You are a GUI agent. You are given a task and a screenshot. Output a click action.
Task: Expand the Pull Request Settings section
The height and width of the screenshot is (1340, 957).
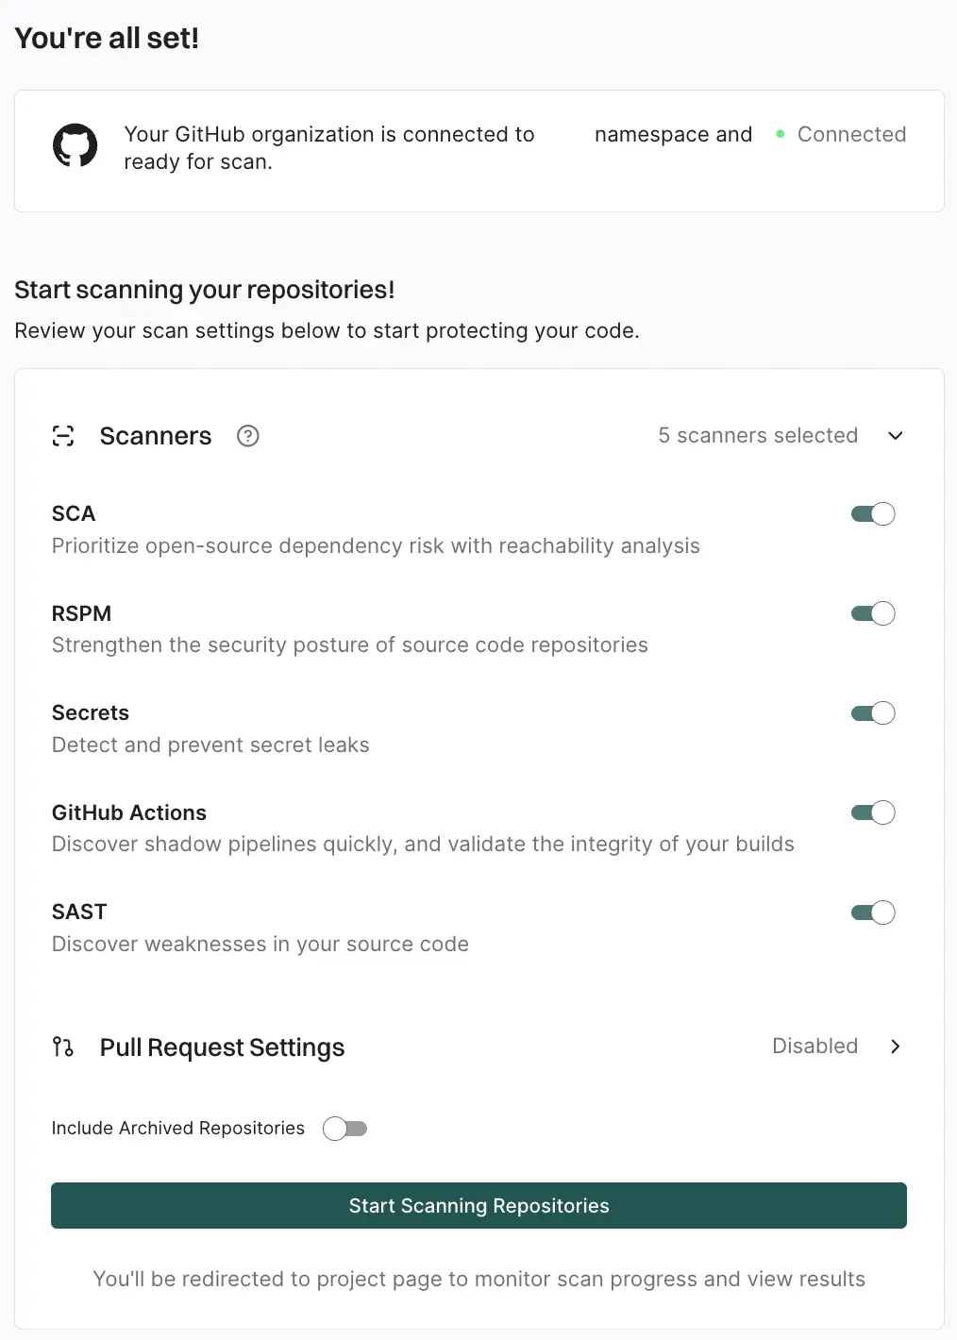coord(894,1047)
